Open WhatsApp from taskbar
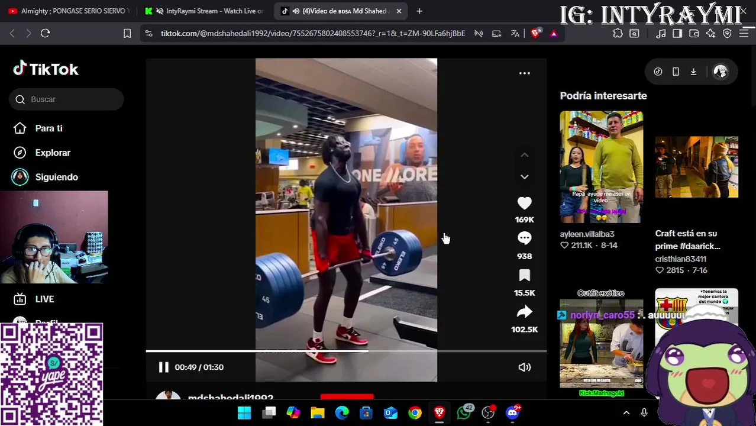The width and height of the screenshot is (756, 426). point(464,412)
